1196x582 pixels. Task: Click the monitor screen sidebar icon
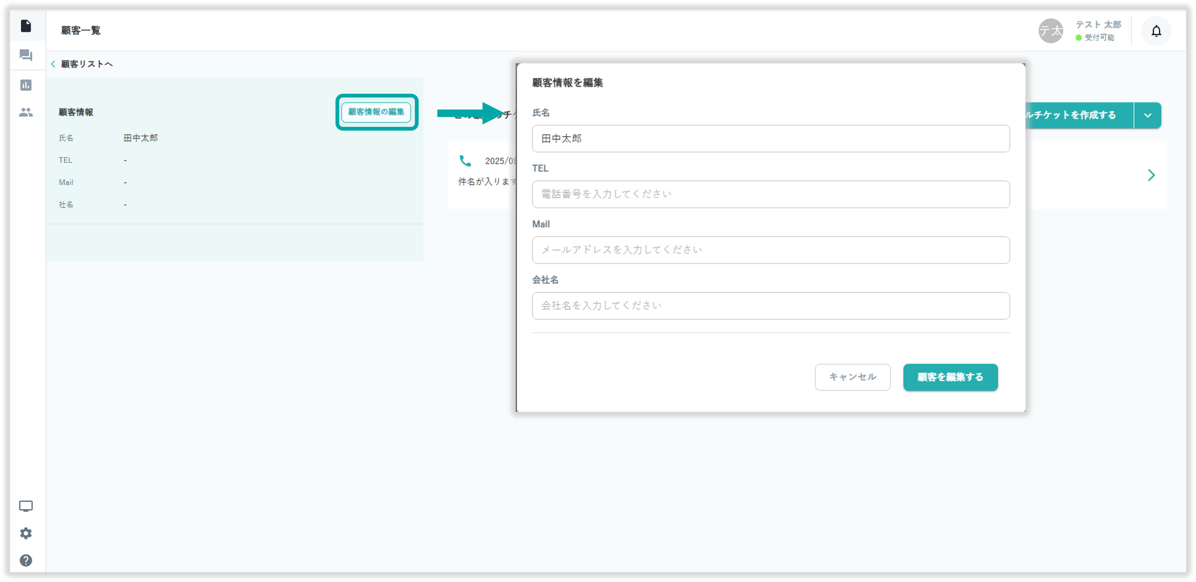[x=26, y=506]
